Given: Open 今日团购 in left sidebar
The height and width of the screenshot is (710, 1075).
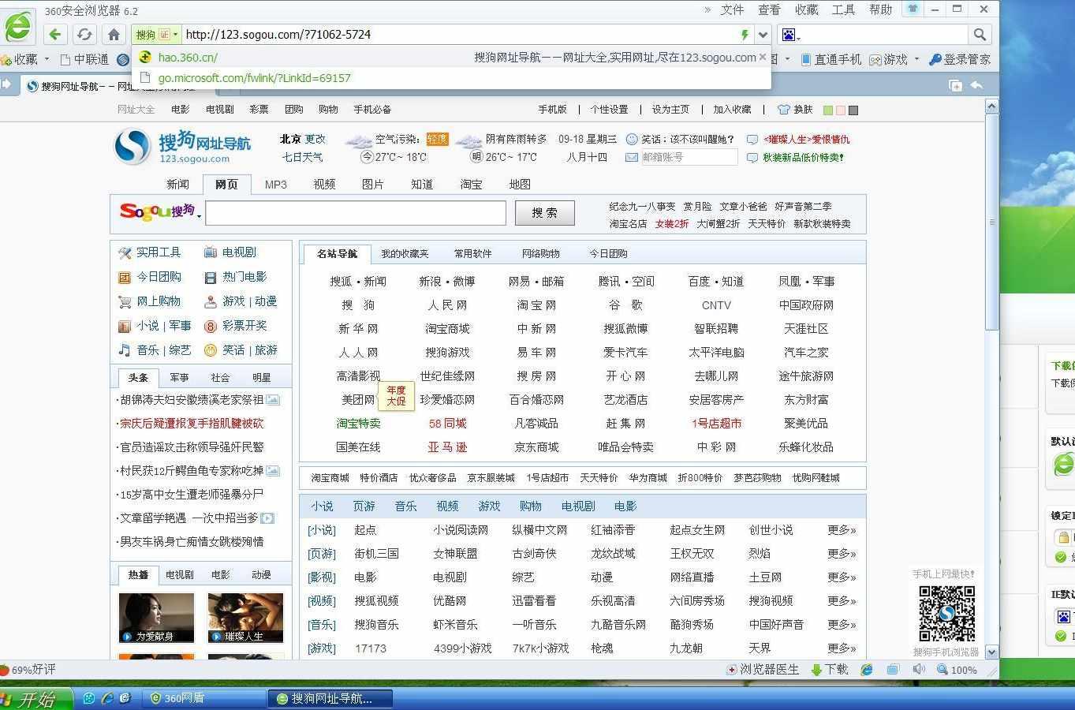Looking at the screenshot, I should point(150,277).
